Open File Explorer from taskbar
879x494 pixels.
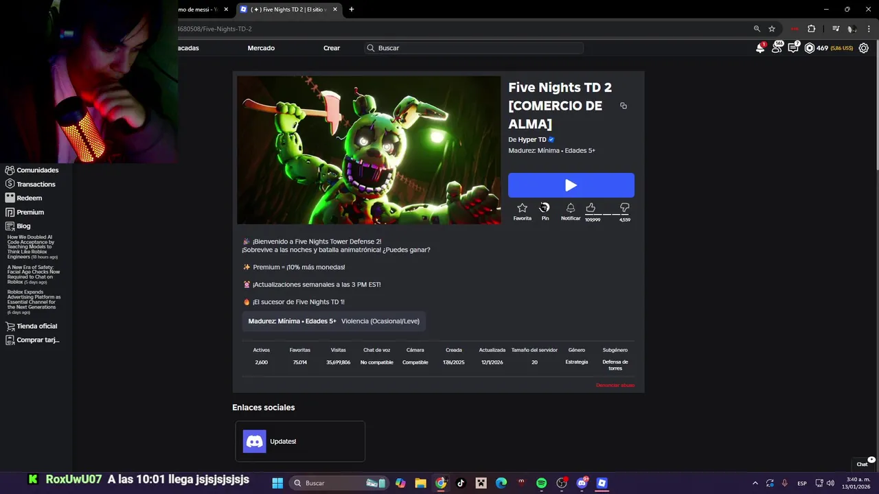click(420, 483)
